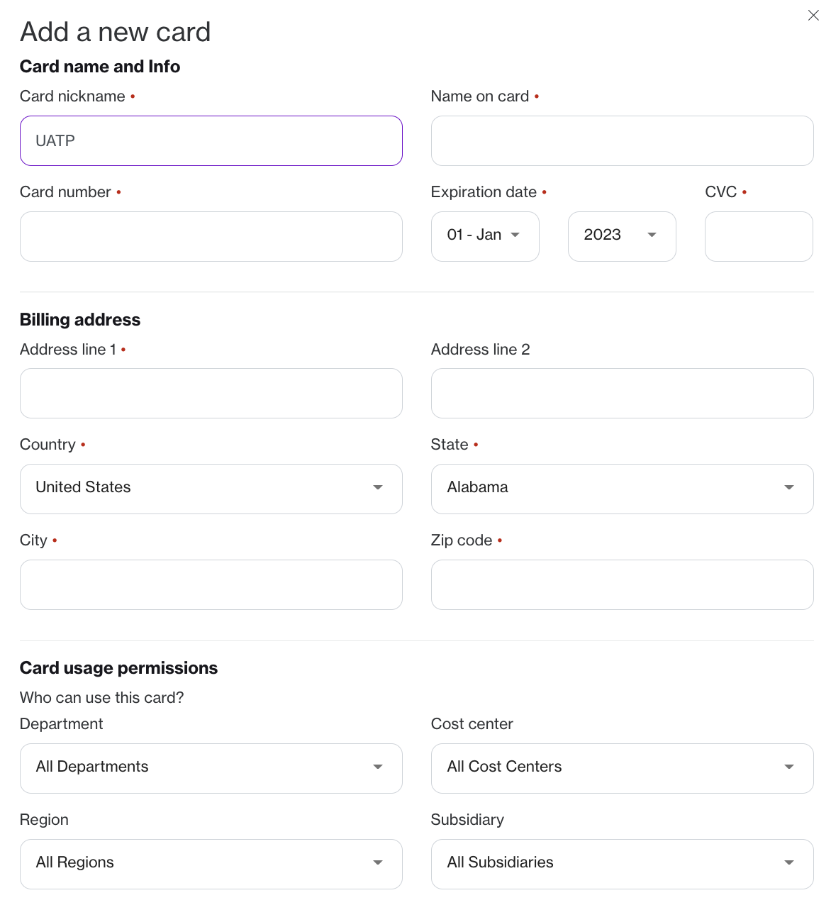The height and width of the screenshot is (905, 831).
Task: Click the Address line 2 field
Action: pyautogui.click(x=622, y=394)
